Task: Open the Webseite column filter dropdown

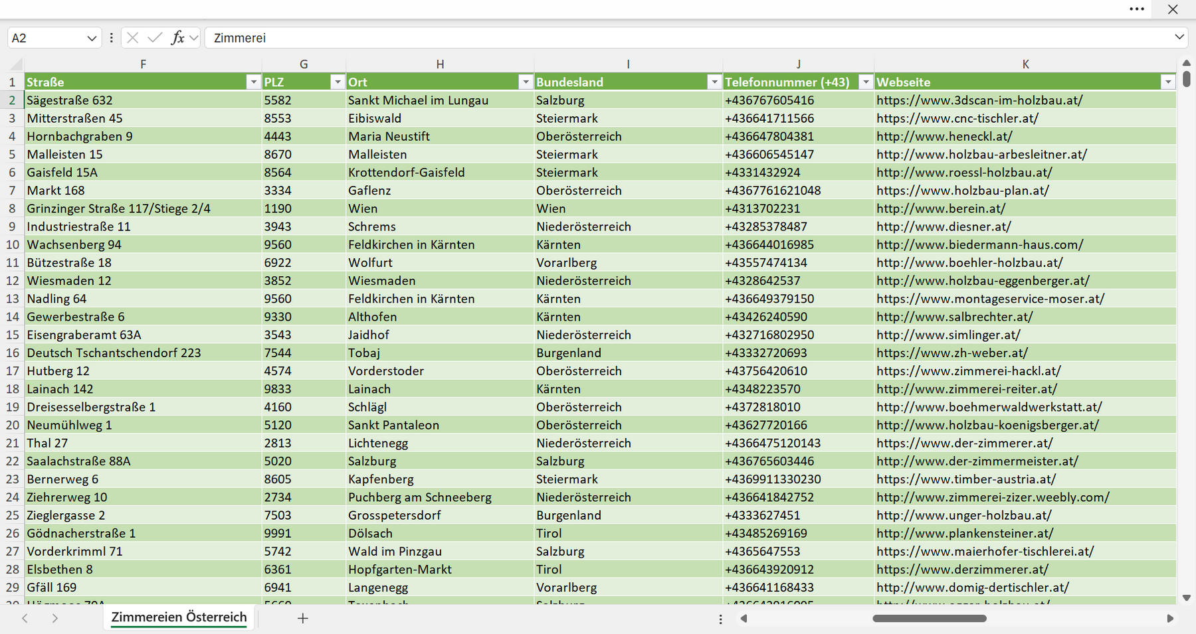Action: [1168, 82]
